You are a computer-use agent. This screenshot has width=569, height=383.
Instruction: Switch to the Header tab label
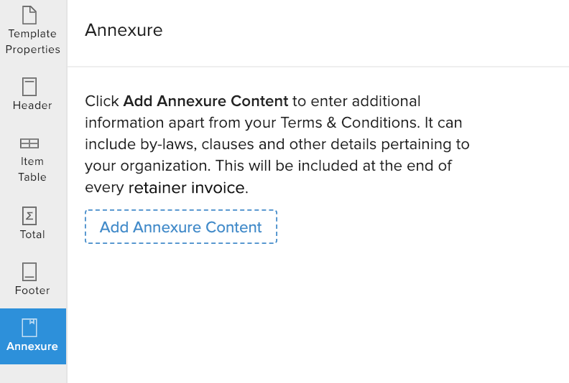point(32,105)
